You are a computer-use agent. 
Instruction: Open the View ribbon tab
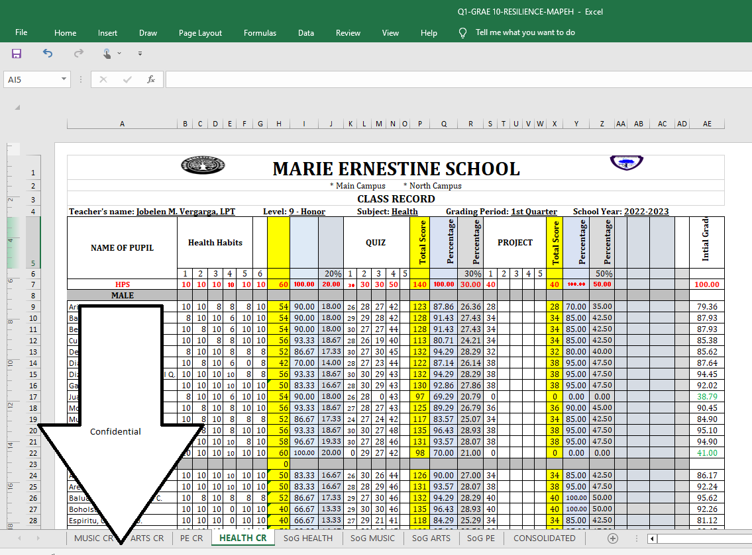(x=390, y=33)
